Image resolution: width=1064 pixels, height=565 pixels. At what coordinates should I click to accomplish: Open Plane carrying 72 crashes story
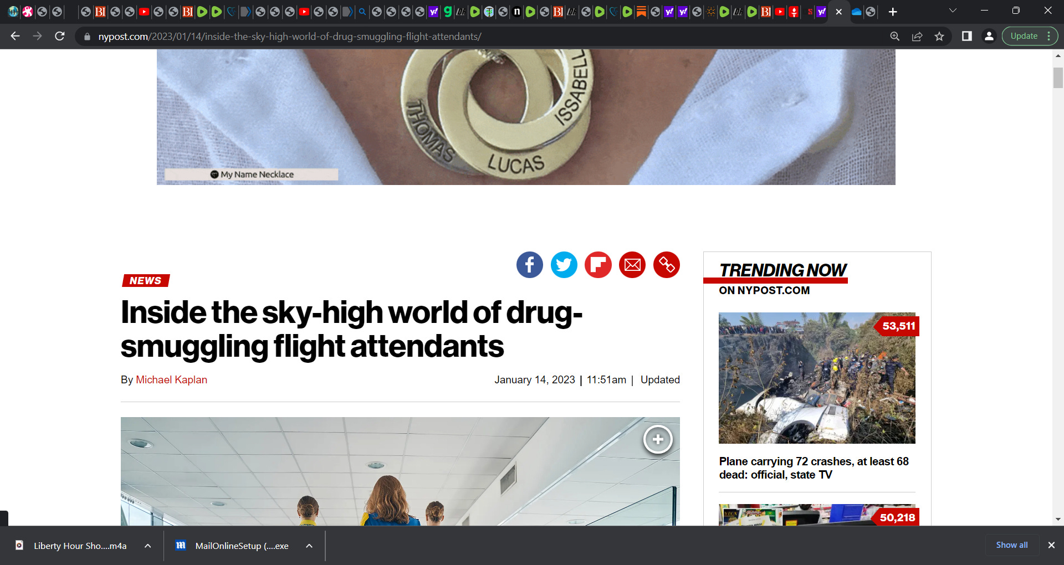pos(814,468)
